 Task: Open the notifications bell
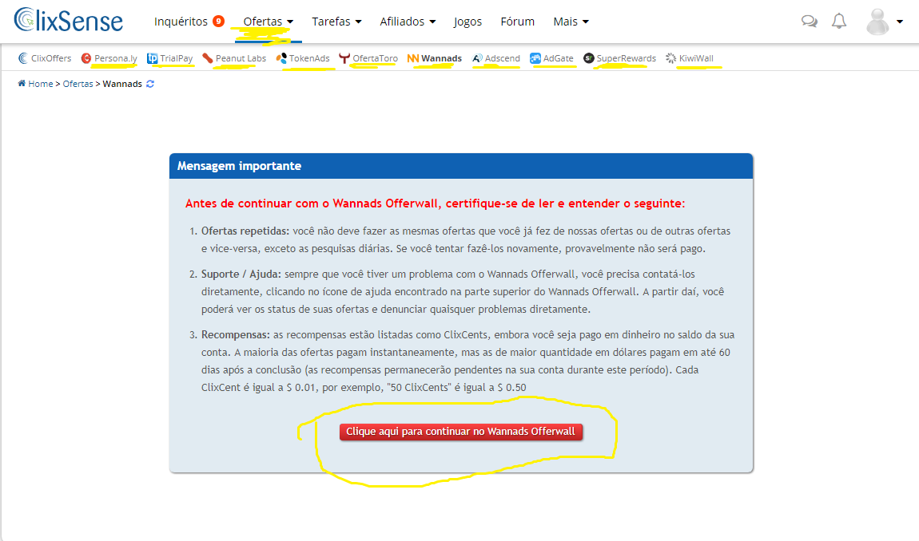click(x=839, y=22)
